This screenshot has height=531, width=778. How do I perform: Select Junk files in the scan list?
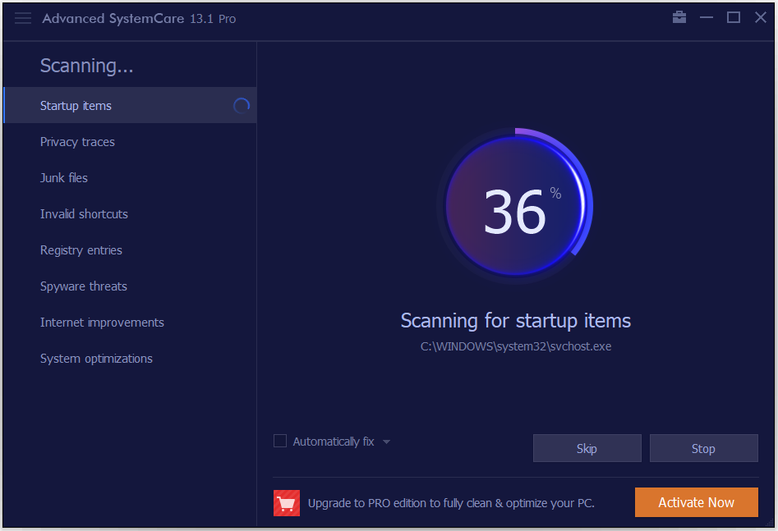tap(130, 178)
